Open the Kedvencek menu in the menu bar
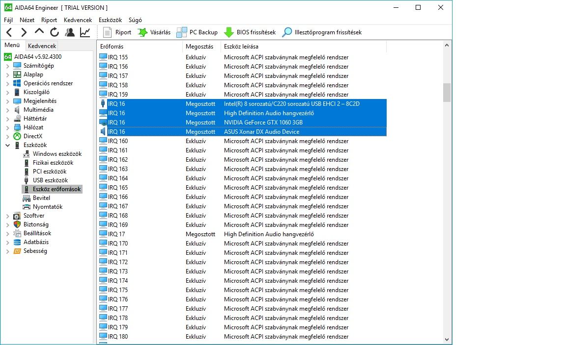Screen dimensions: 566x345 coord(78,20)
